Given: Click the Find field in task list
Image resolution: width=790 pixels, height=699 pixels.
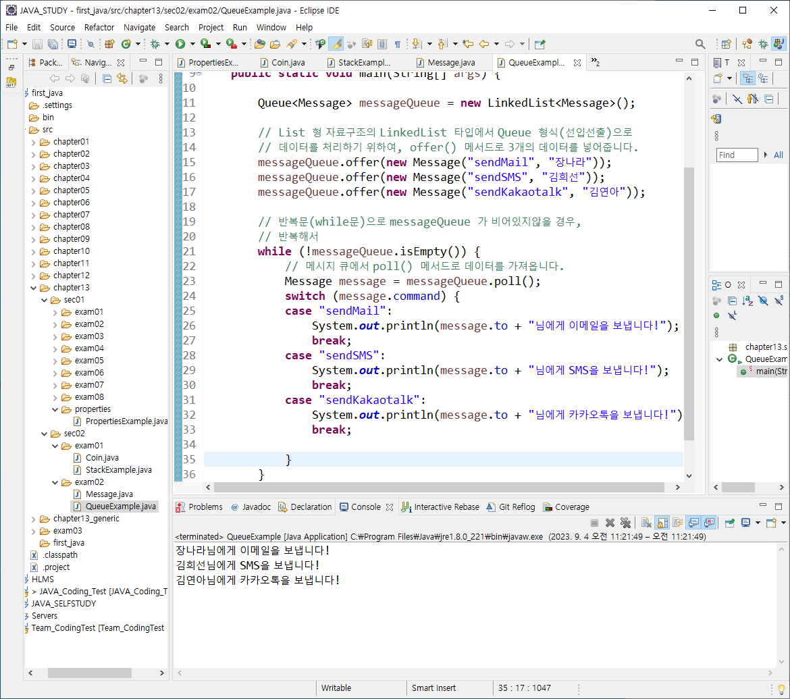Looking at the screenshot, I should click(x=737, y=155).
